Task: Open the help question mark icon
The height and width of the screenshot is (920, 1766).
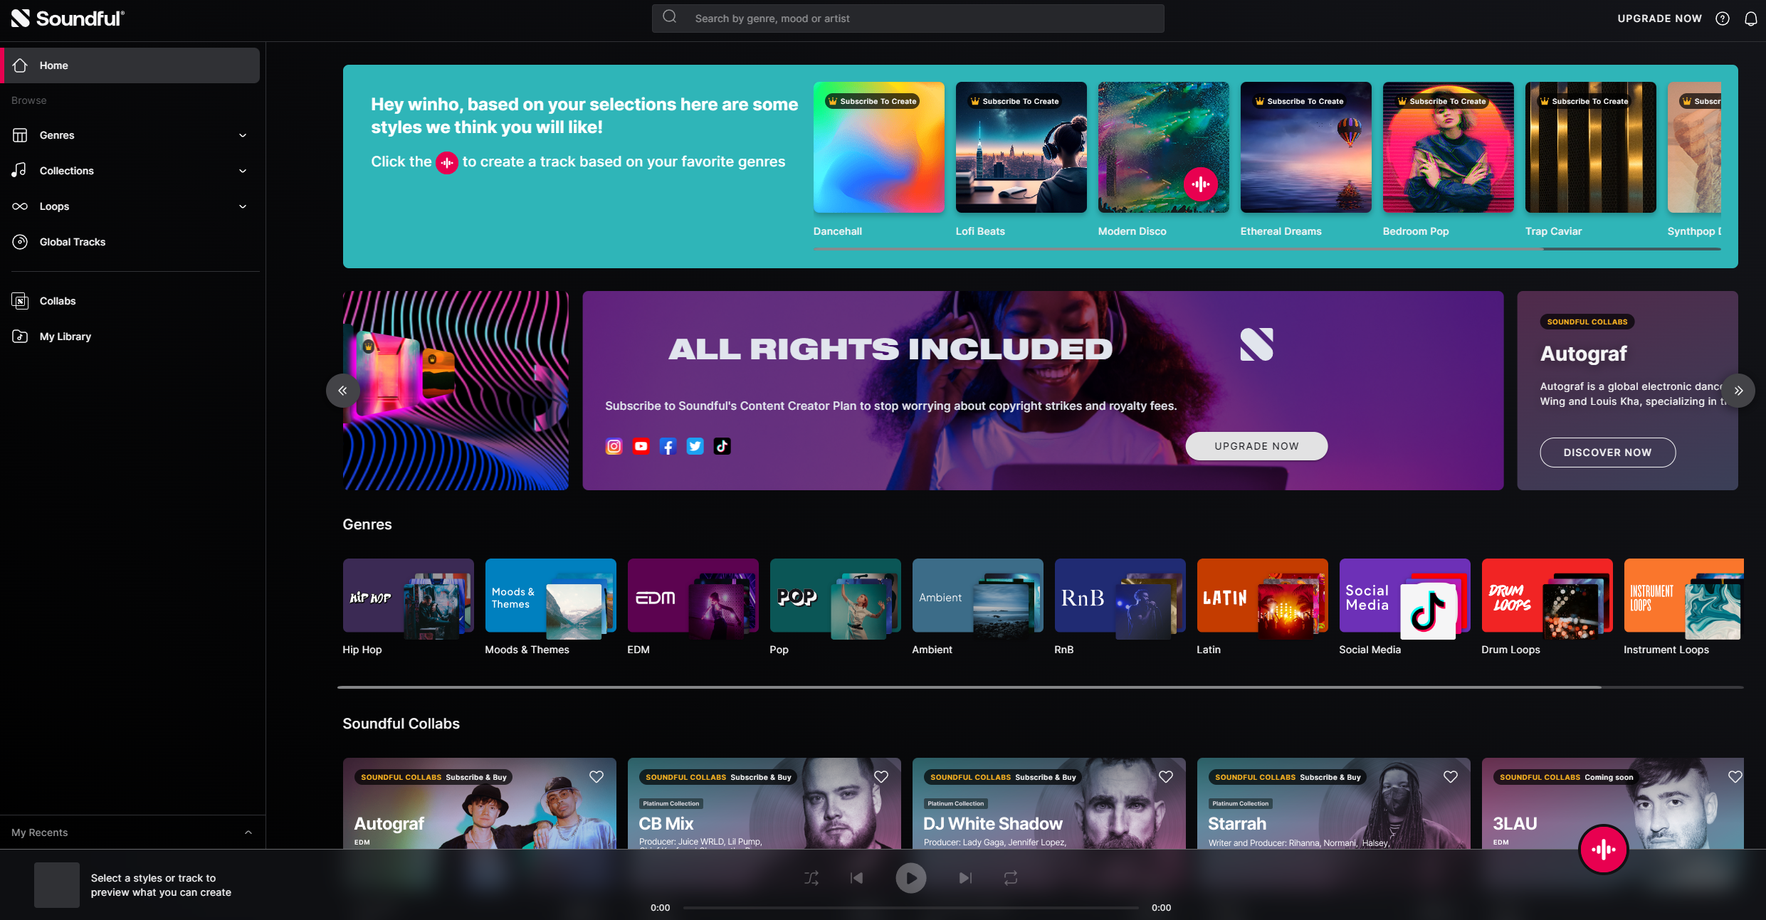Action: (x=1722, y=18)
